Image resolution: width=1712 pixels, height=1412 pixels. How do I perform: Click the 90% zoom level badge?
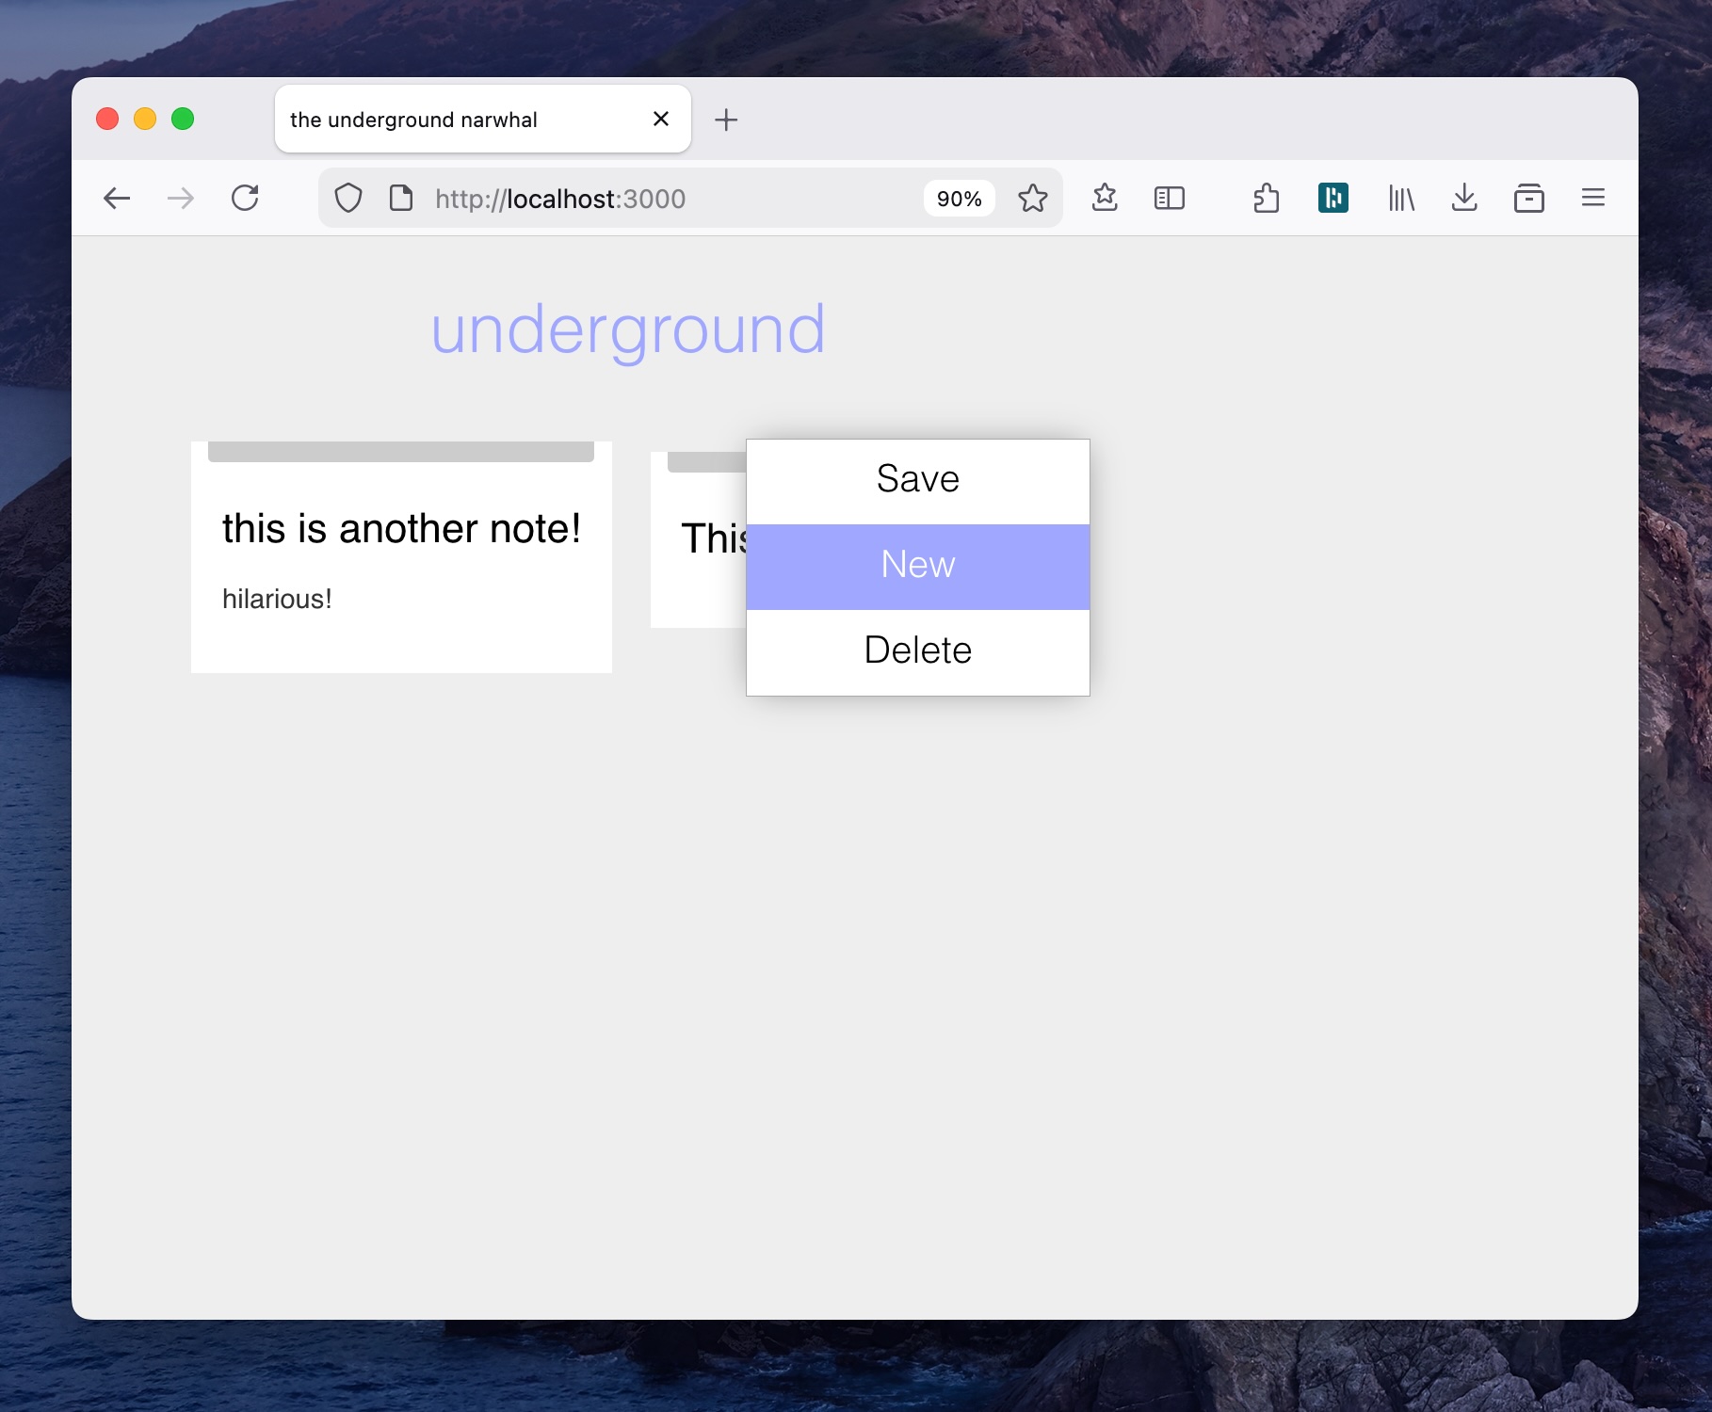click(x=959, y=199)
